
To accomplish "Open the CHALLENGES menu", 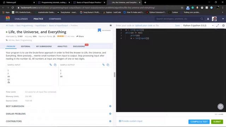I will coord(21,19).
